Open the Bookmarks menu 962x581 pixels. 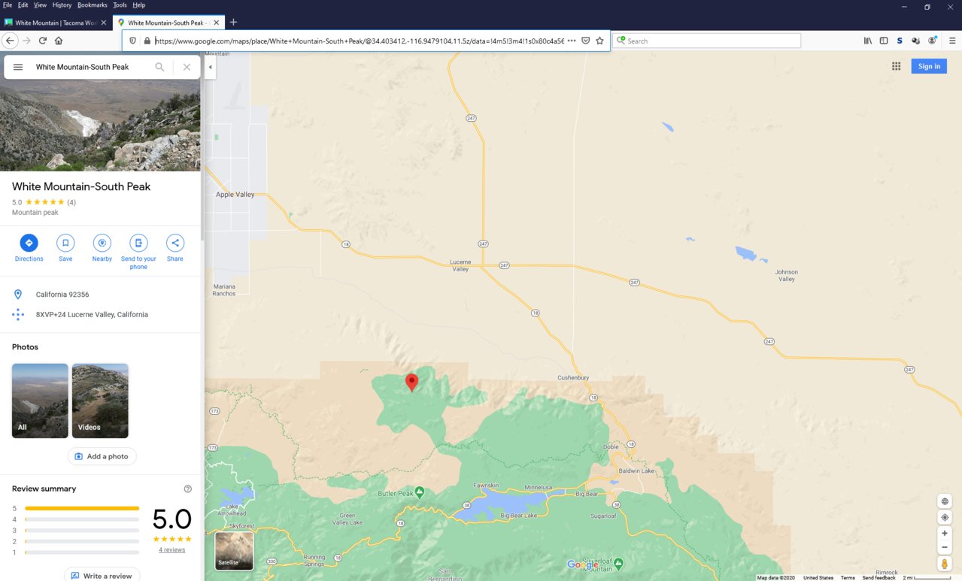93,5
